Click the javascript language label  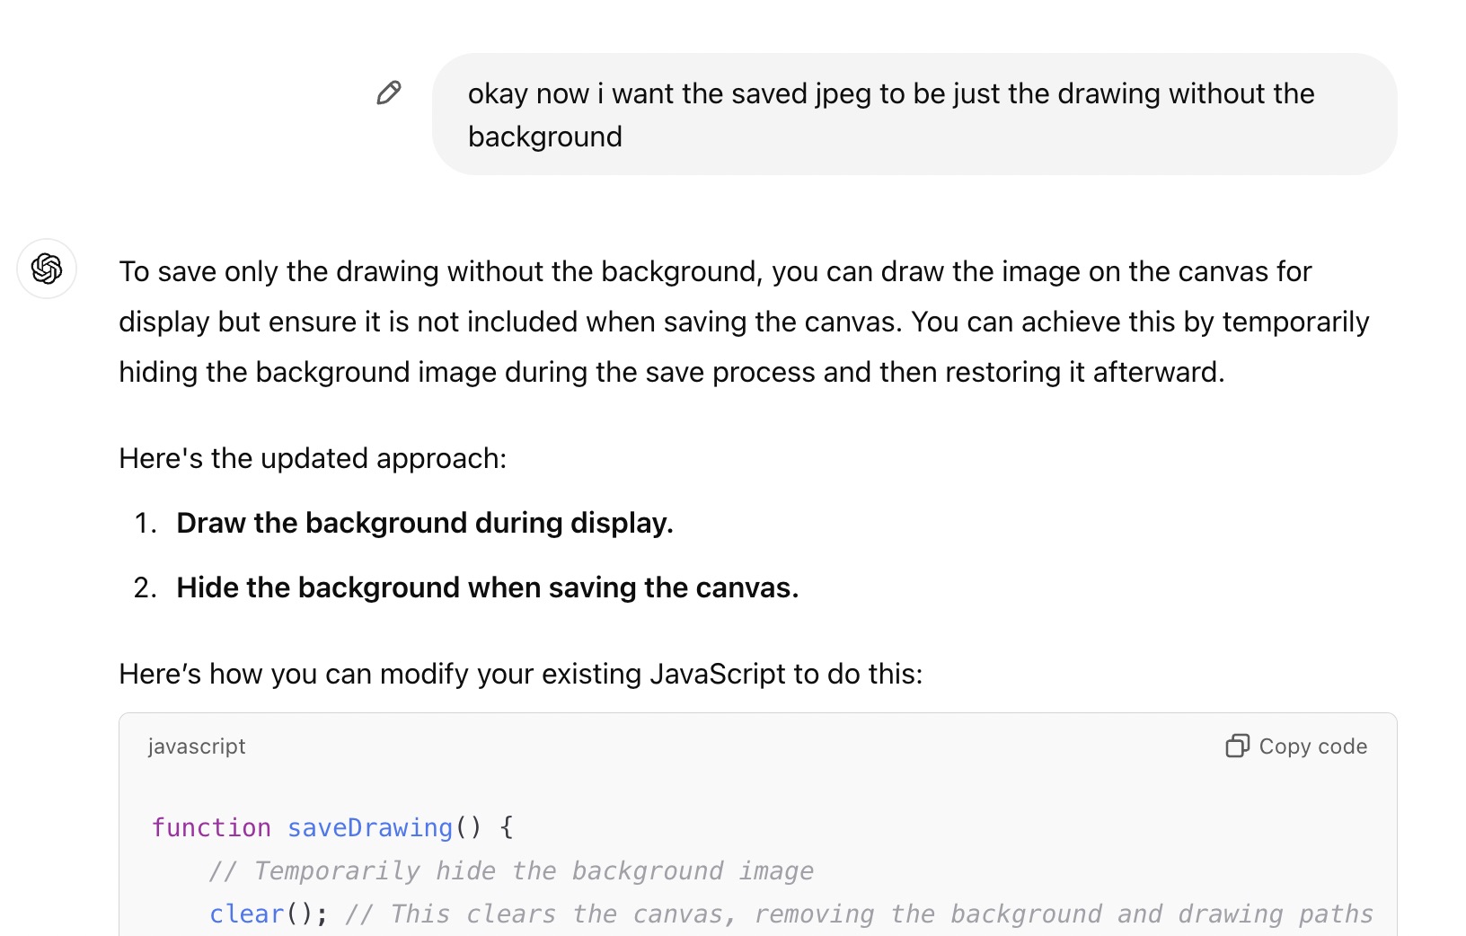pyautogui.click(x=197, y=746)
